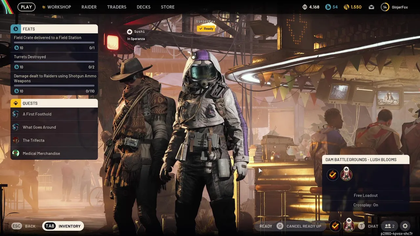Viewport: 420px width, 236px height.
Task: Click the 0/110 progress value
Action: pyautogui.click(x=90, y=91)
